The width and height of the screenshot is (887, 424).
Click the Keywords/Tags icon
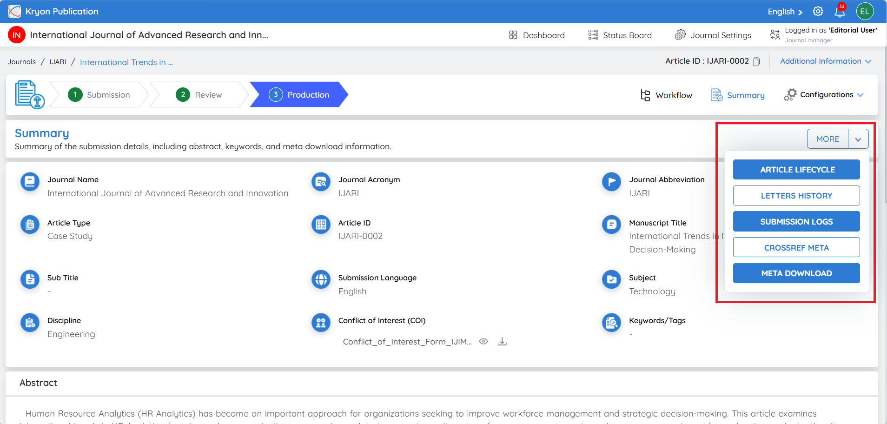[612, 323]
